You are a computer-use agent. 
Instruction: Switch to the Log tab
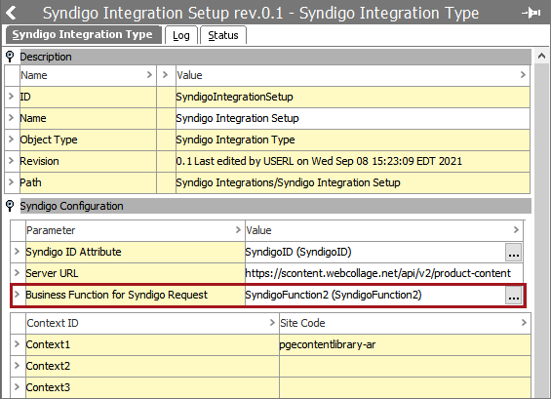click(181, 35)
